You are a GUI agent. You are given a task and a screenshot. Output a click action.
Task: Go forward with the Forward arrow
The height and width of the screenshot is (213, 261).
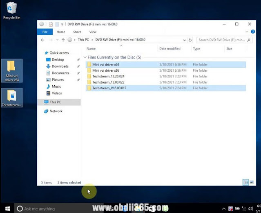(51, 40)
